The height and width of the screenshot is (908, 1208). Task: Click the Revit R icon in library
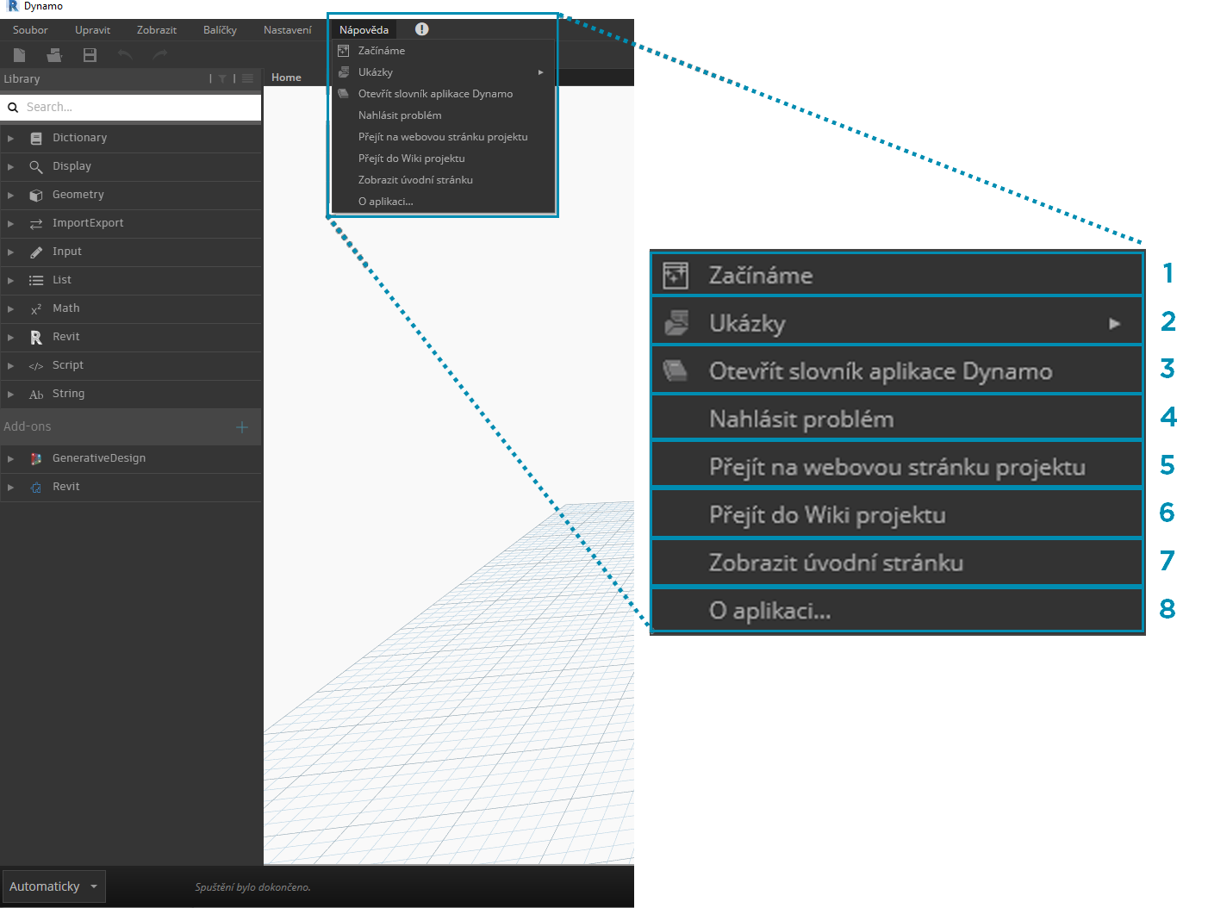click(x=36, y=337)
